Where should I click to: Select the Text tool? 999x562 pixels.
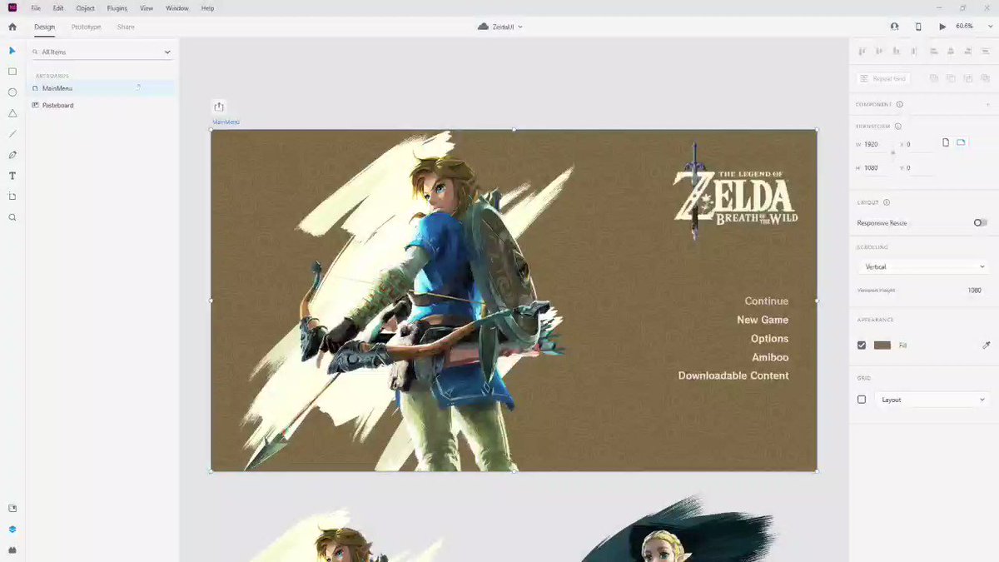tap(12, 176)
